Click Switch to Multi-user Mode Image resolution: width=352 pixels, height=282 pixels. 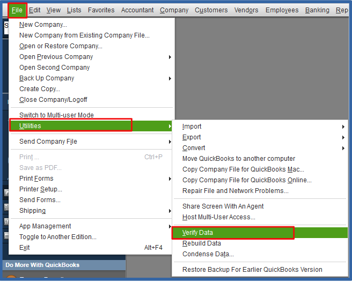click(91, 115)
